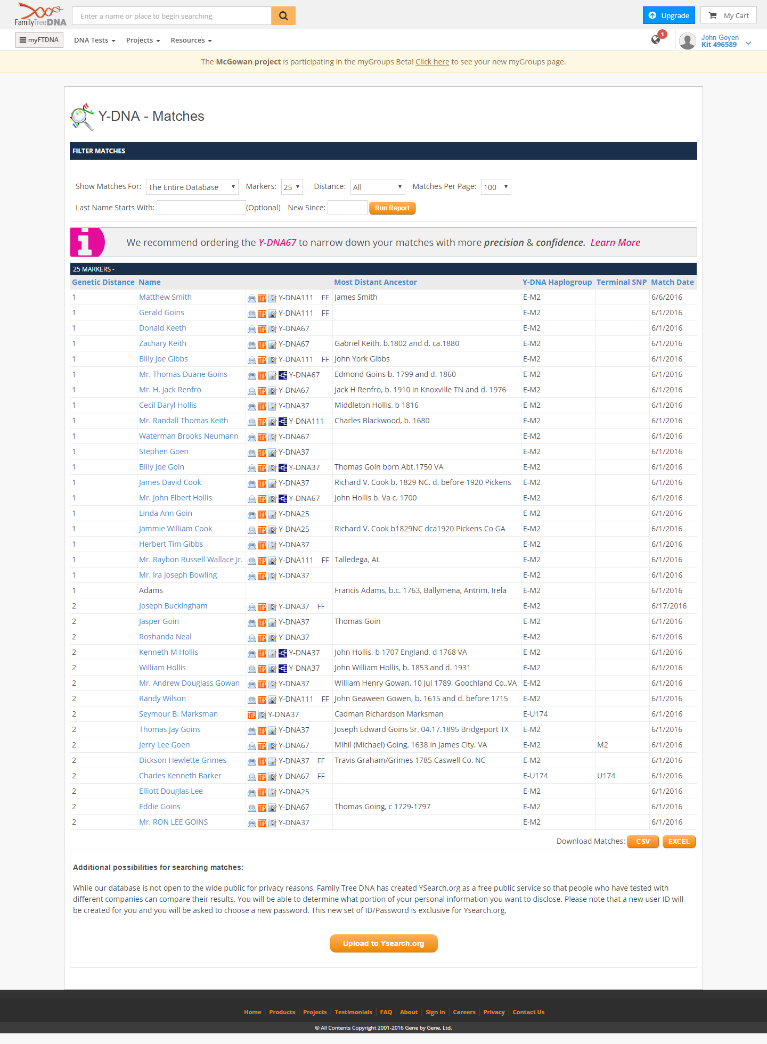This screenshot has width=767, height=1044.
Task: Open the DNA Tests menu
Action: [x=94, y=40]
